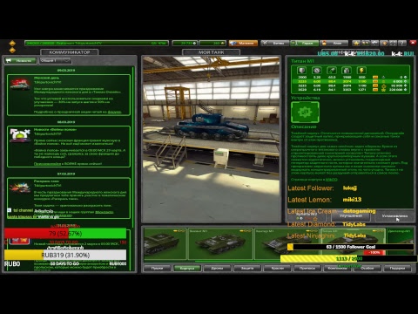Image resolution: width=418 pixels, height=314 pixels.
Task: Click the question mark help icon
Action: [x=402, y=44]
